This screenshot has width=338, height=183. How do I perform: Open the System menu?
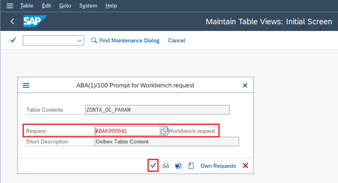coord(88,6)
